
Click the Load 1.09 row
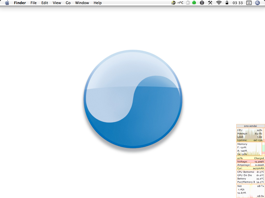pyautogui.click(x=250, y=137)
